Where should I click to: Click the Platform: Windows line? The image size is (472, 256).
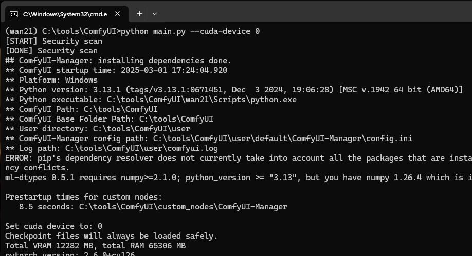(51, 80)
